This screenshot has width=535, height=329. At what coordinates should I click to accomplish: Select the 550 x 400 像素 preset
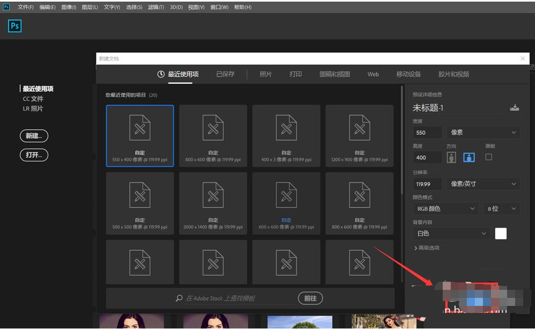tap(140, 136)
